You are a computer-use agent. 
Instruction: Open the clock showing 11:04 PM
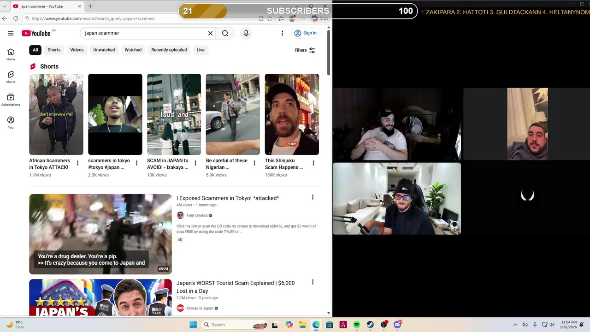(x=569, y=325)
